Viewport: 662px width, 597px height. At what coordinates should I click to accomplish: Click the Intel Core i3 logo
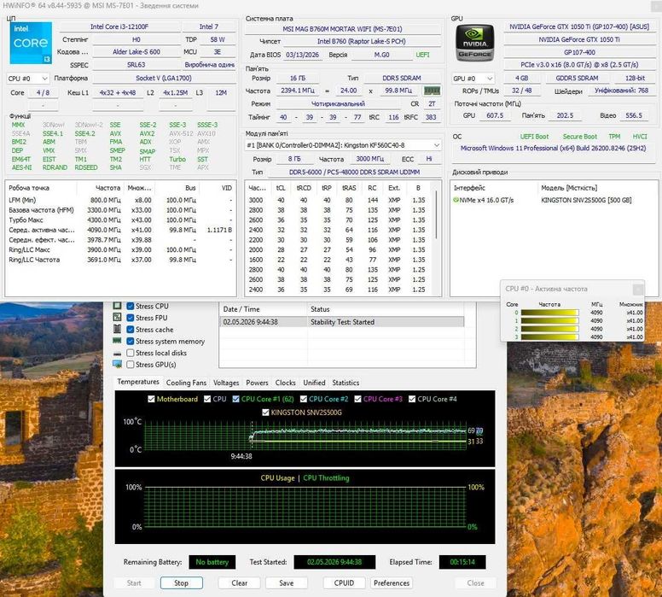coord(31,43)
